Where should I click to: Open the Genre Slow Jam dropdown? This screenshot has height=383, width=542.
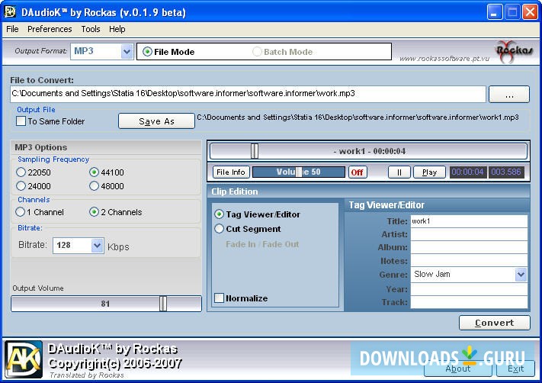point(521,275)
